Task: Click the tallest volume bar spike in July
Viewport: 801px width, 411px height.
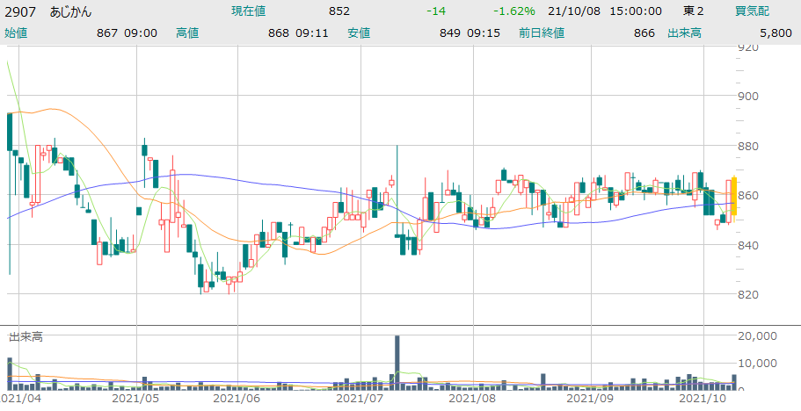Action: [x=397, y=362]
